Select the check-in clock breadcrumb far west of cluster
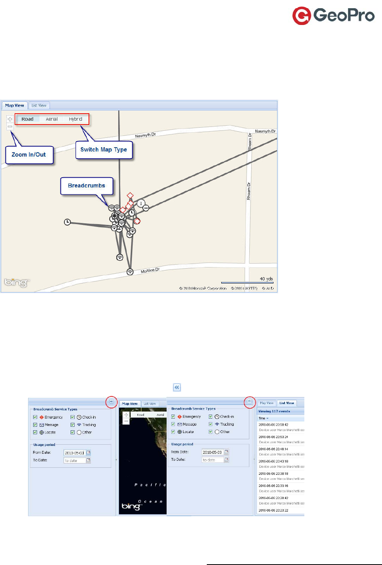Screen dimensions: 382x565 (68, 222)
